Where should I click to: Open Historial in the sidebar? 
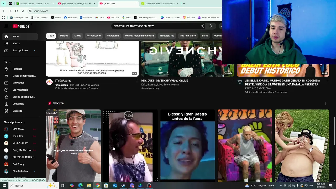20,69
